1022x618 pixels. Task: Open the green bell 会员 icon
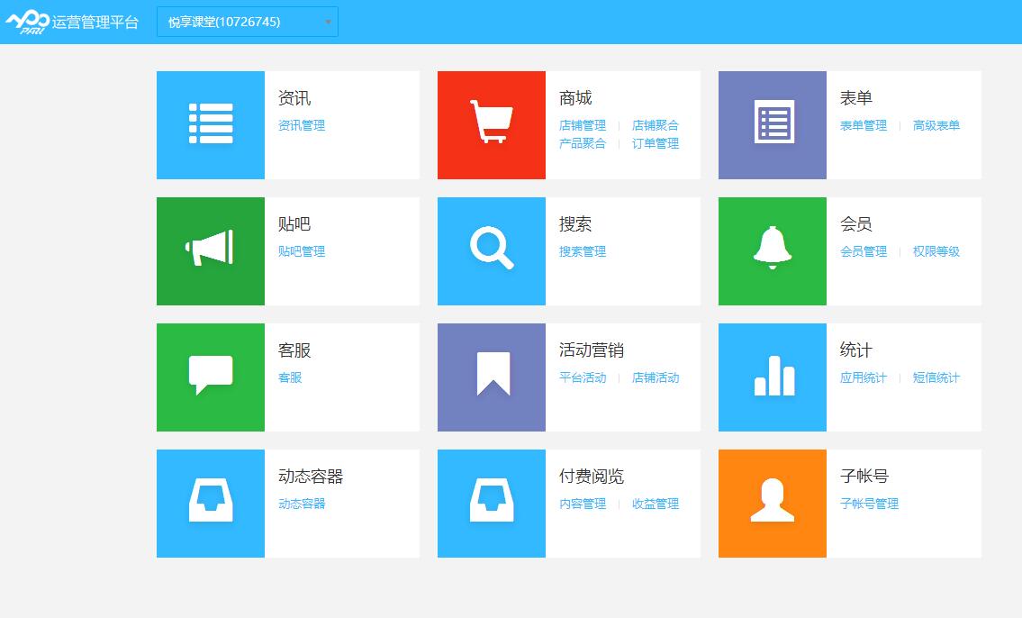pos(773,250)
